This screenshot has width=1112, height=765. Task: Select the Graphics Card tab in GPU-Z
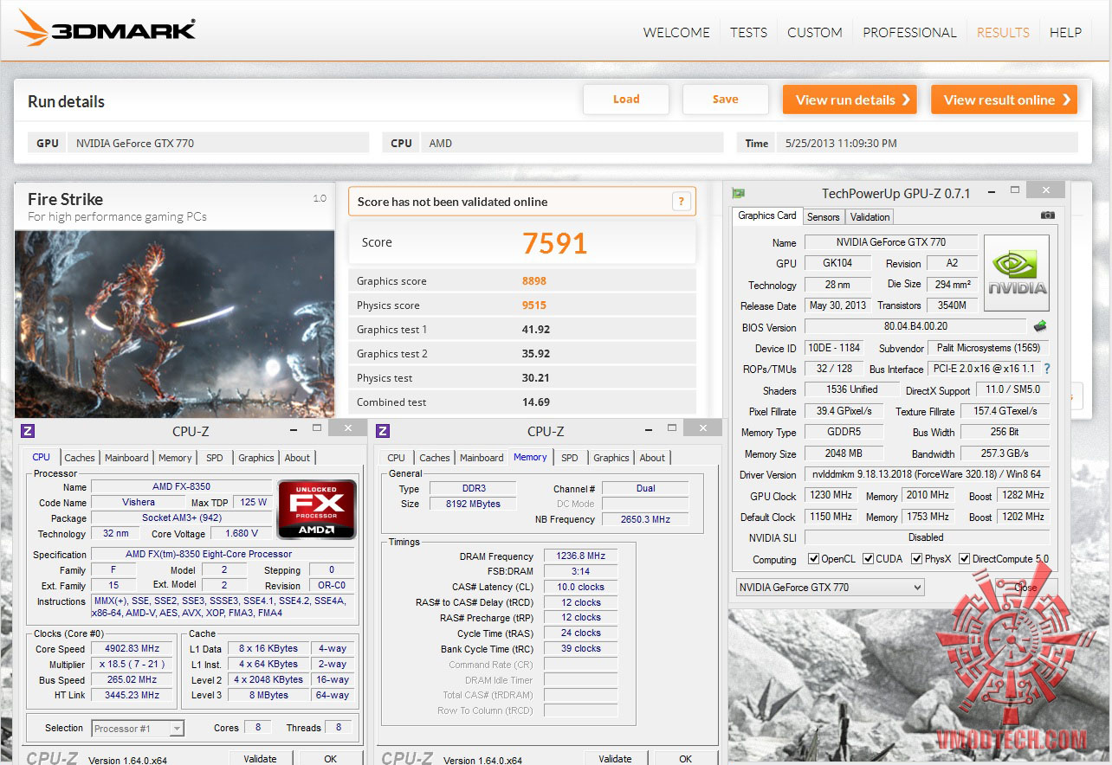tap(767, 215)
